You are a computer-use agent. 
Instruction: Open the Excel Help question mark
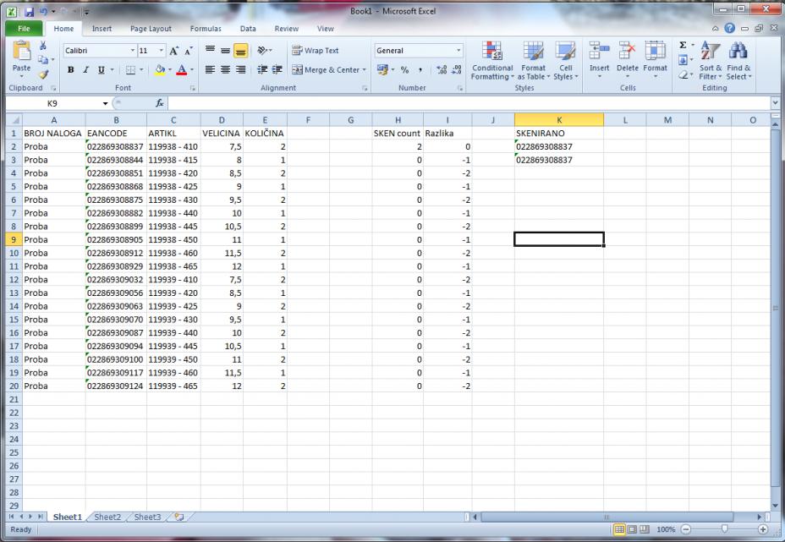[730, 29]
